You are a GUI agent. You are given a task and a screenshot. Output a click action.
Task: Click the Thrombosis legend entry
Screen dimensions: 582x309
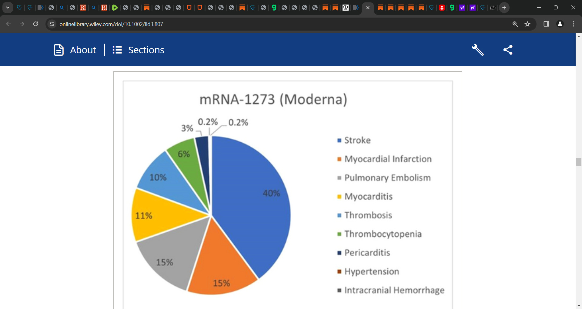tap(365, 215)
